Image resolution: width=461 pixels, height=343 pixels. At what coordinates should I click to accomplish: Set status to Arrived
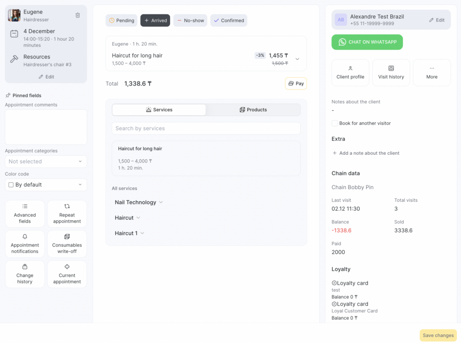point(155,21)
